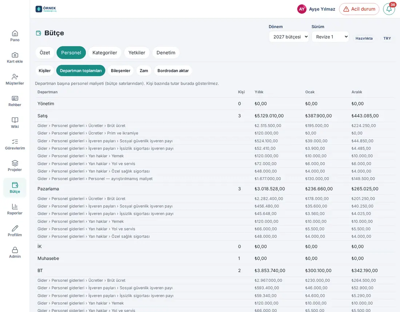Screen dimensions: 400x312
Task: Open the Bileşenler sub-tab
Action: pyautogui.click(x=120, y=70)
